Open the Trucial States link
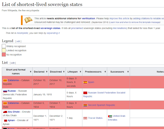This screenshot has width=164, height=129. (95, 118)
